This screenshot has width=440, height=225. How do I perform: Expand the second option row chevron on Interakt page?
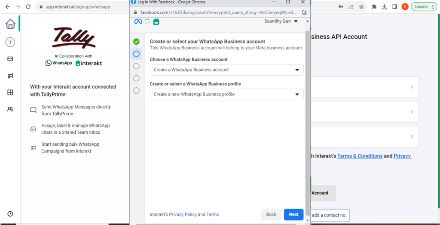click(412, 112)
